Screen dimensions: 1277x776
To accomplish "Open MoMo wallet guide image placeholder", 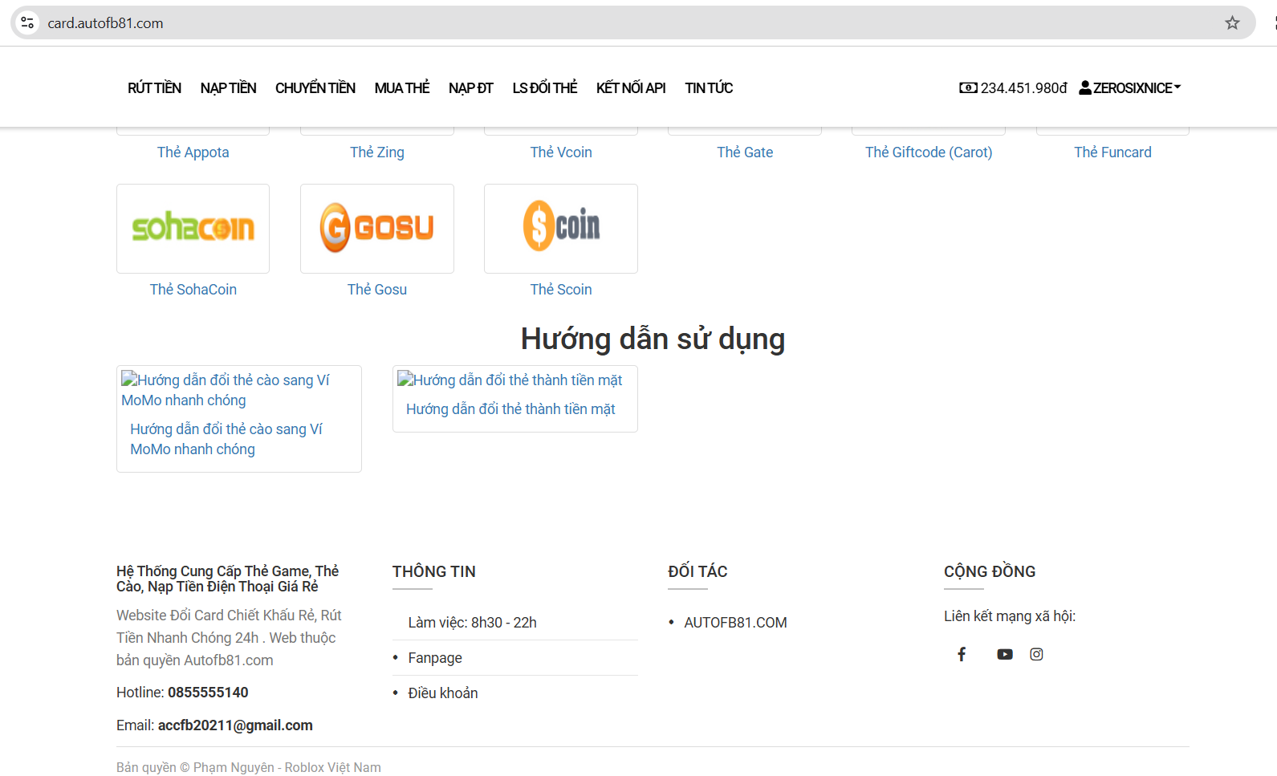I will pyautogui.click(x=226, y=390).
